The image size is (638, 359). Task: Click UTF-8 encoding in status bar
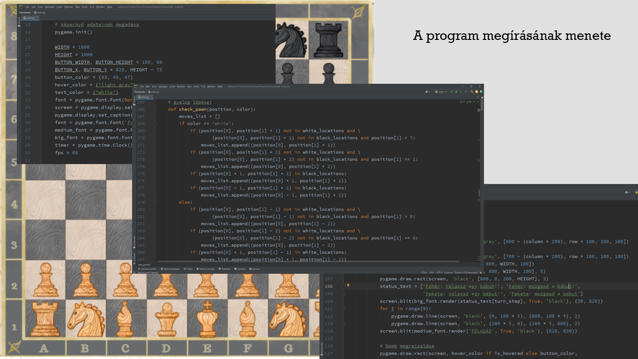coord(439,273)
